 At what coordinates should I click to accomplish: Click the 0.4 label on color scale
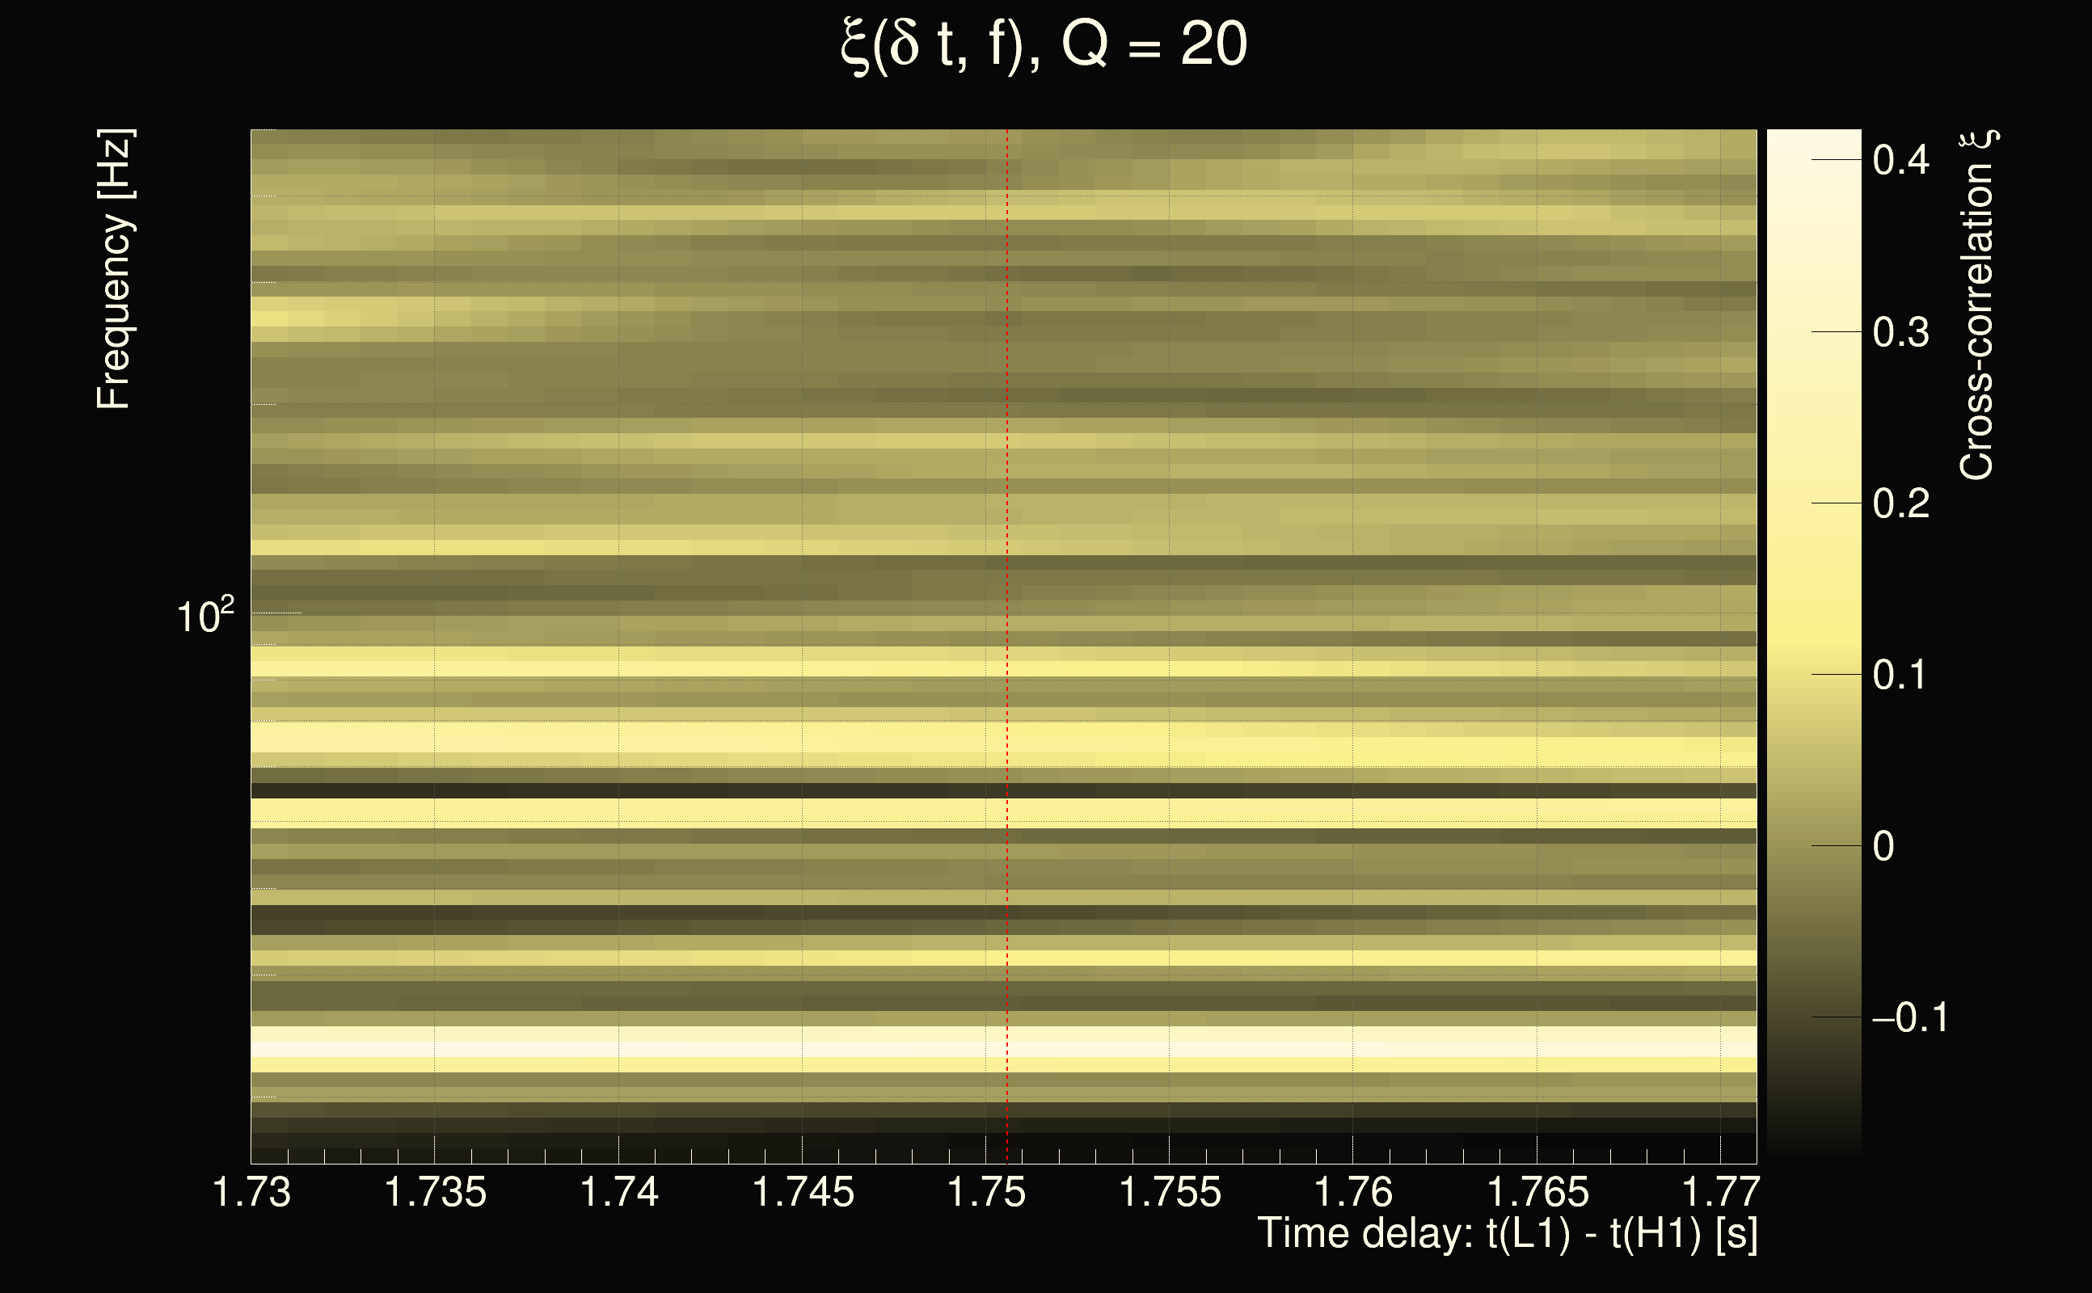1900,160
